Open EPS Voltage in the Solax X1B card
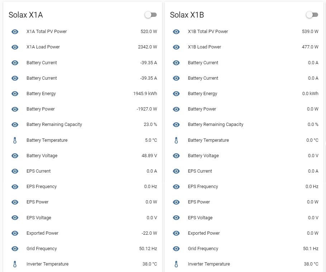The image size is (326, 272). tap(200, 218)
